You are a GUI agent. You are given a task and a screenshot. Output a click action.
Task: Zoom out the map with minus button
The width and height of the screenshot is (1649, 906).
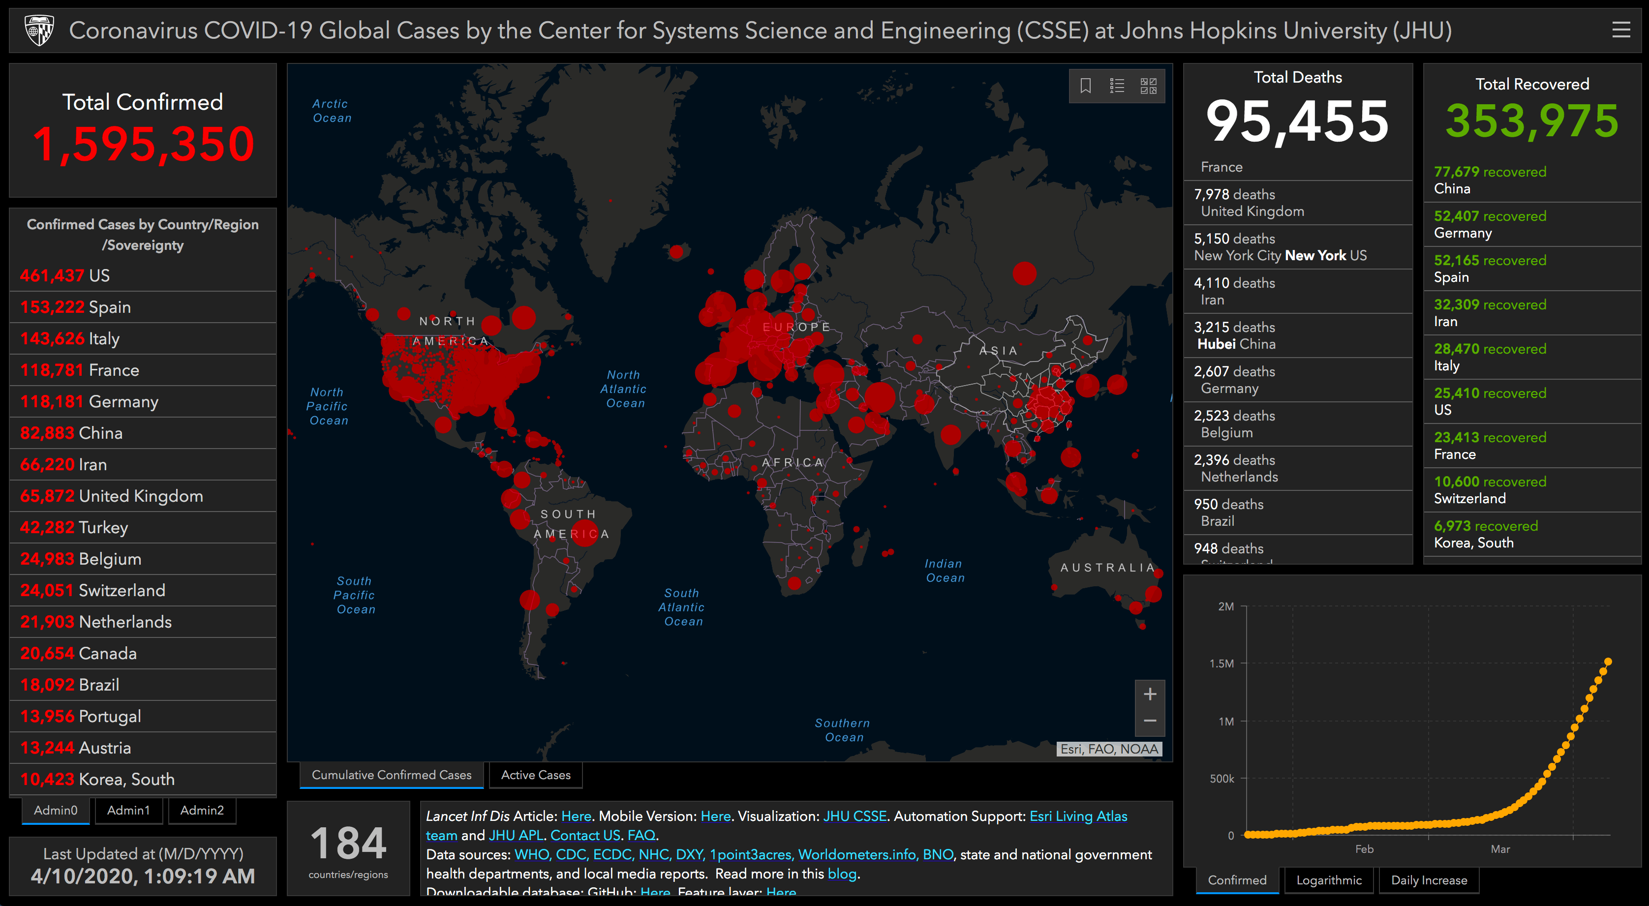pos(1150,721)
